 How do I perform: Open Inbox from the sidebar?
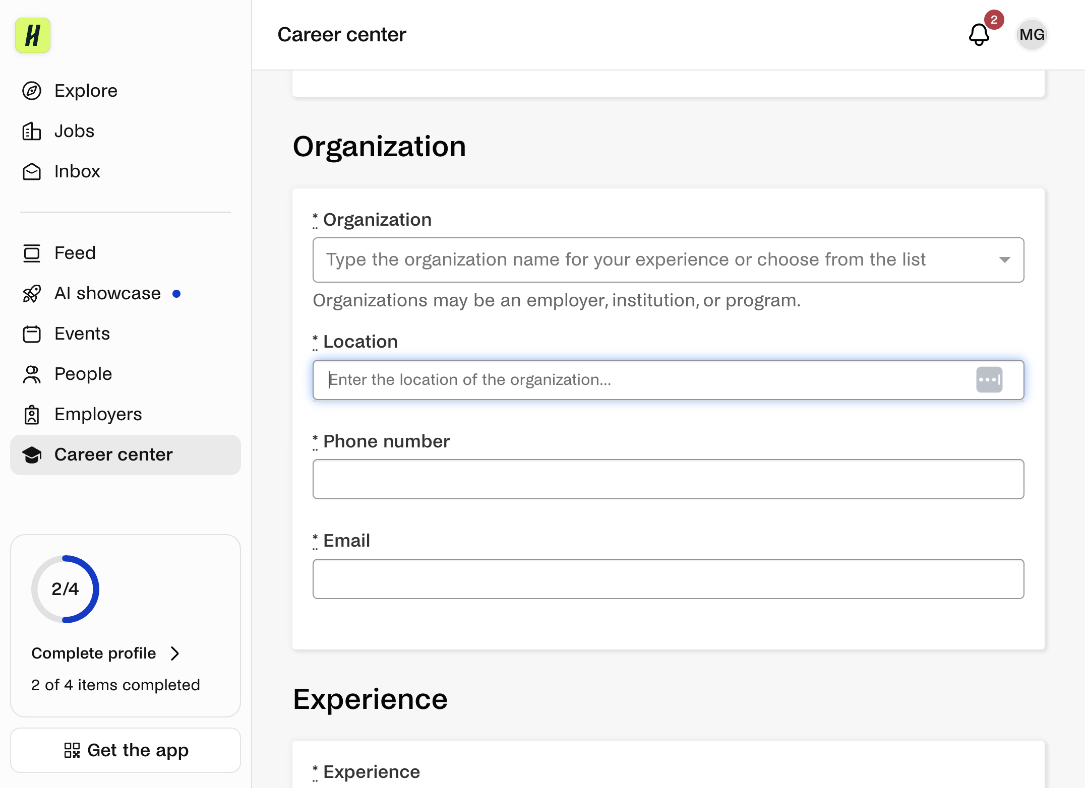point(126,171)
